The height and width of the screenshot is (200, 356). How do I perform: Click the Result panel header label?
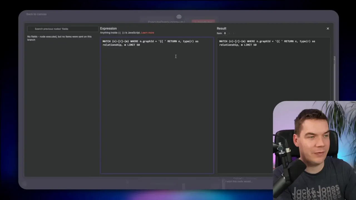coord(221,28)
